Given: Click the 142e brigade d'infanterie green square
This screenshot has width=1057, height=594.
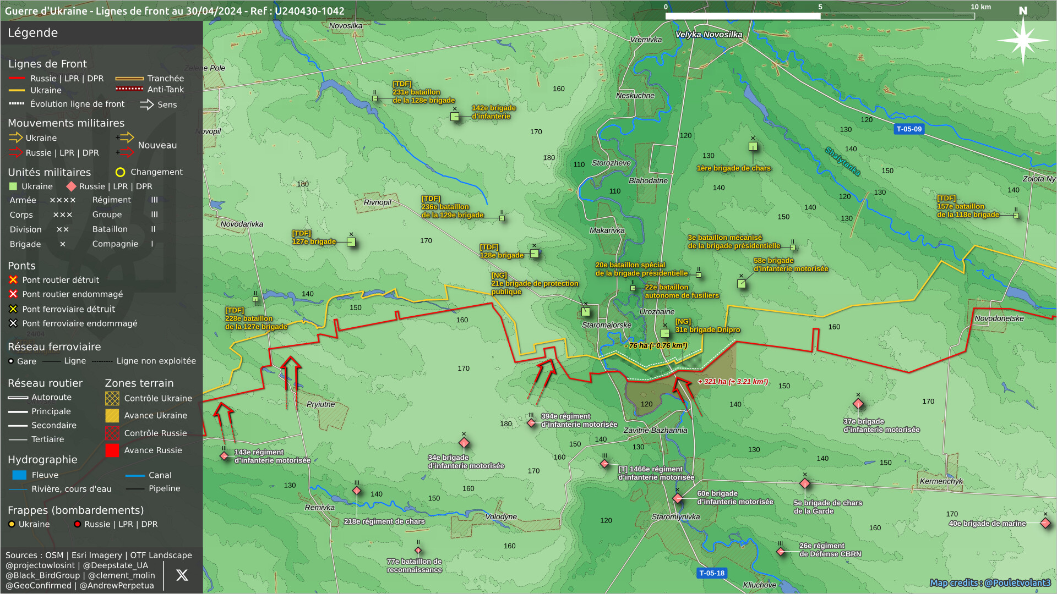Looking at the screenshot, I should (x=455, y=117).
